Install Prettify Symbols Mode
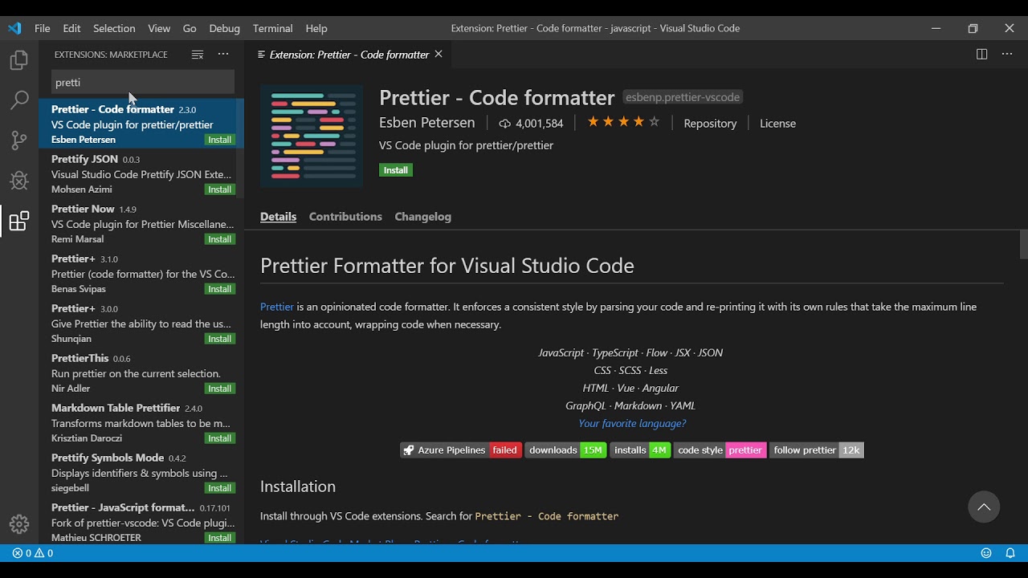Viewport: 1028px width, 578px height. click(x=220, y=488)
